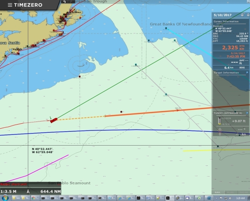Open Chrome from the Windows taskbar
Screen dimensions: 250x201
click(x=35, y=198)
